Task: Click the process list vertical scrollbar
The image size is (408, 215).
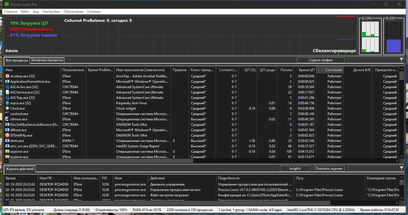Action: coord(401,76)
